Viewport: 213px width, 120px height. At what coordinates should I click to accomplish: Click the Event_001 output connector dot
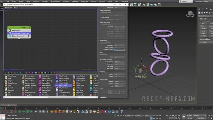click(x=19, y=39)
